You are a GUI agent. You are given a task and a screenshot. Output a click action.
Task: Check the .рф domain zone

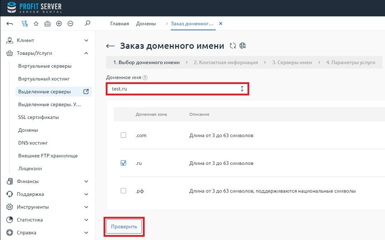123,191
